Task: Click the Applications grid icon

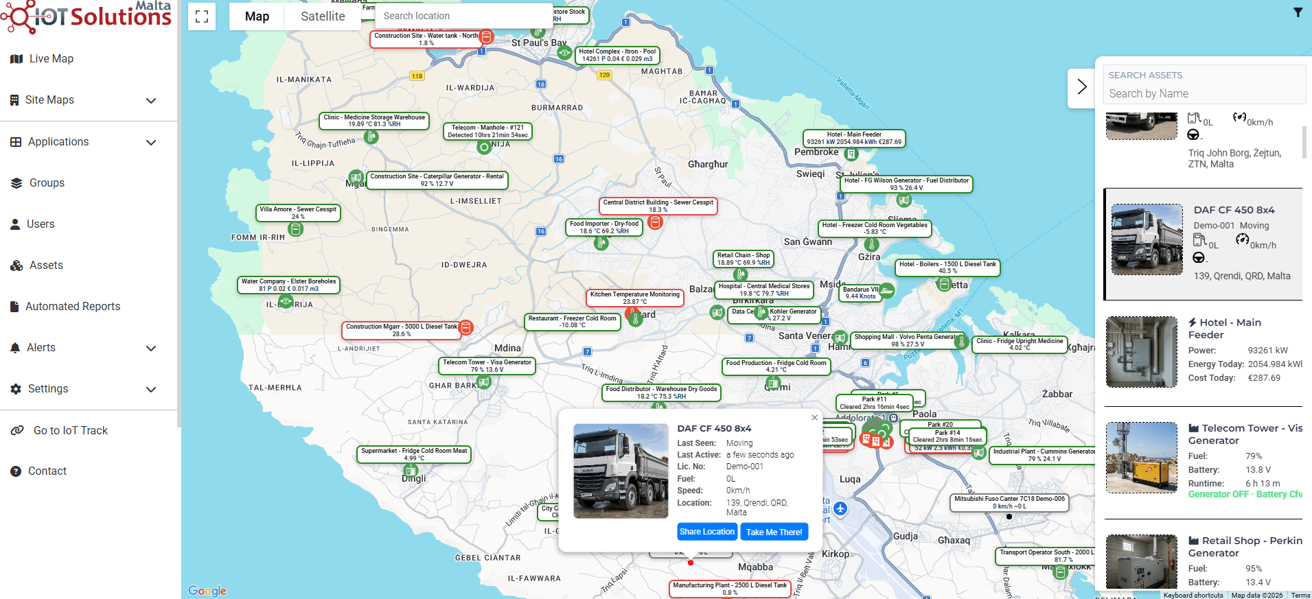Action: coord(16,142)
